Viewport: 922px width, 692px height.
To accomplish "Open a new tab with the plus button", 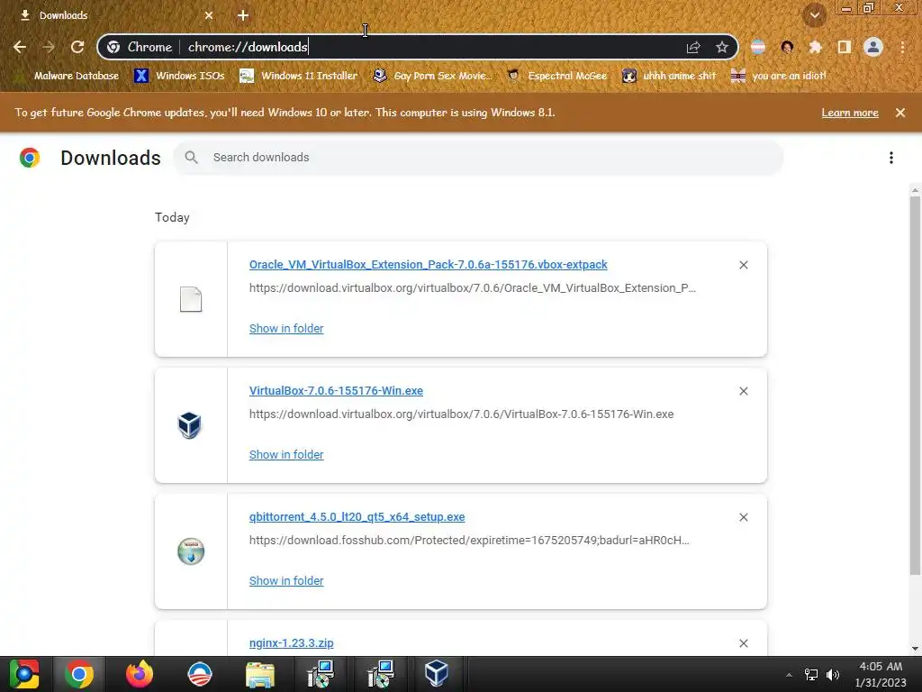I will [243, 15].
